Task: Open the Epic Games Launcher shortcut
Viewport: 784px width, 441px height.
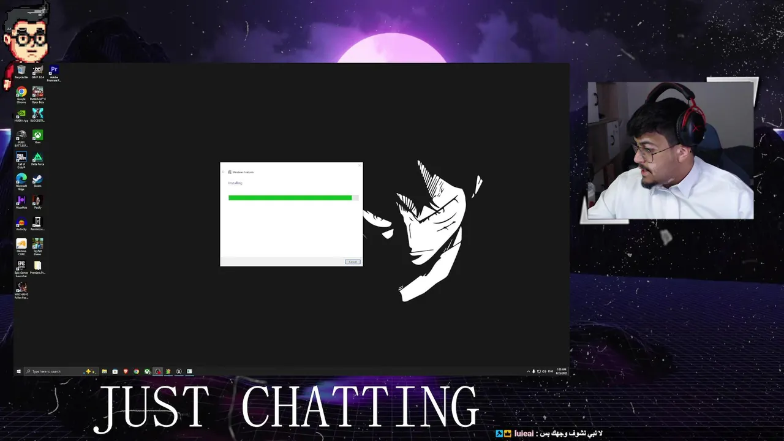Action: click(21, 269)
